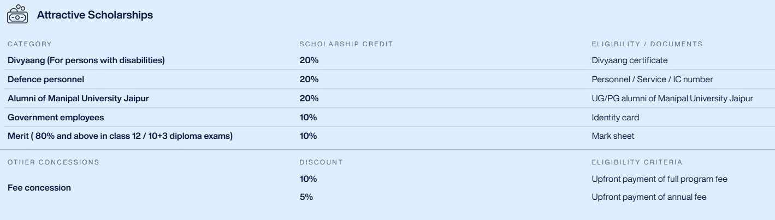Click the Eligibility / Documents column header
Image resolution: width=775 pixels, height=220 pixels.
[x=647, y=44]
